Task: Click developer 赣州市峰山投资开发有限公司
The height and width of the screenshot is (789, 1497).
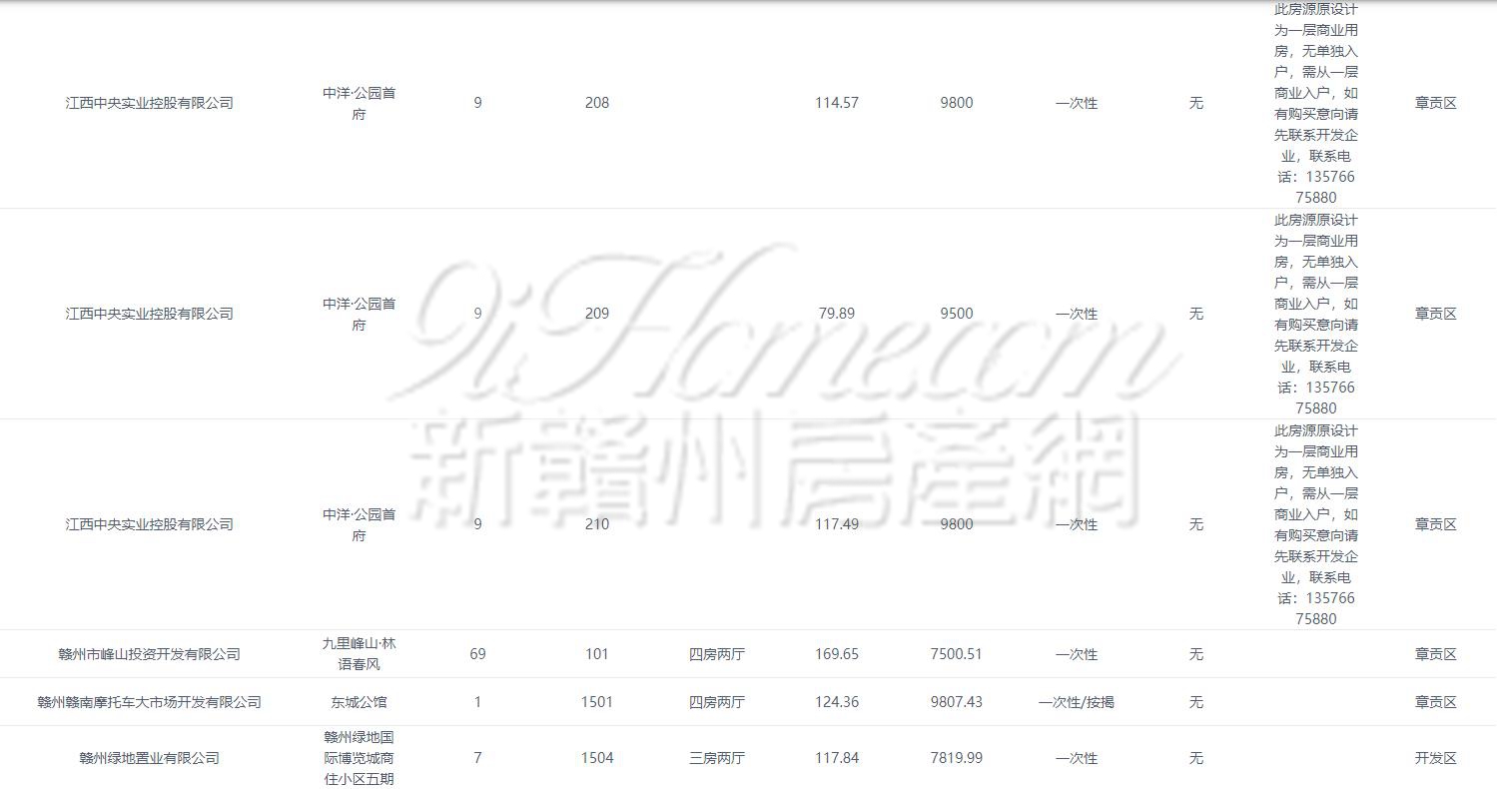Action: [x=149, y=654]
